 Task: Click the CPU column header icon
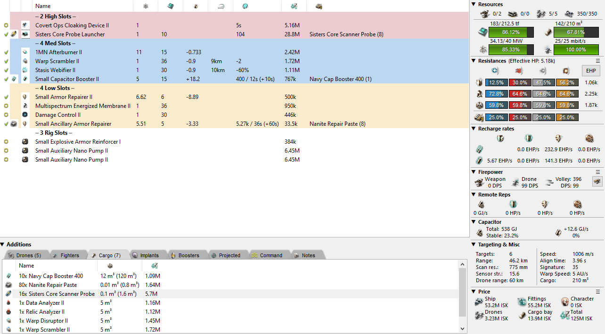pyautogui.click(x=171, y=6)
